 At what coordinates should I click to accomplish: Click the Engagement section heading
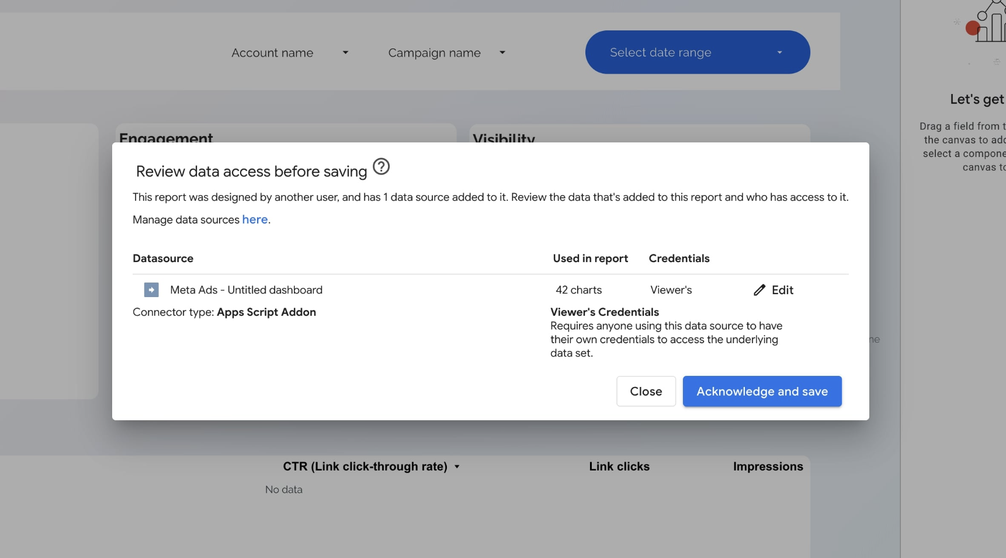(166, 138)
